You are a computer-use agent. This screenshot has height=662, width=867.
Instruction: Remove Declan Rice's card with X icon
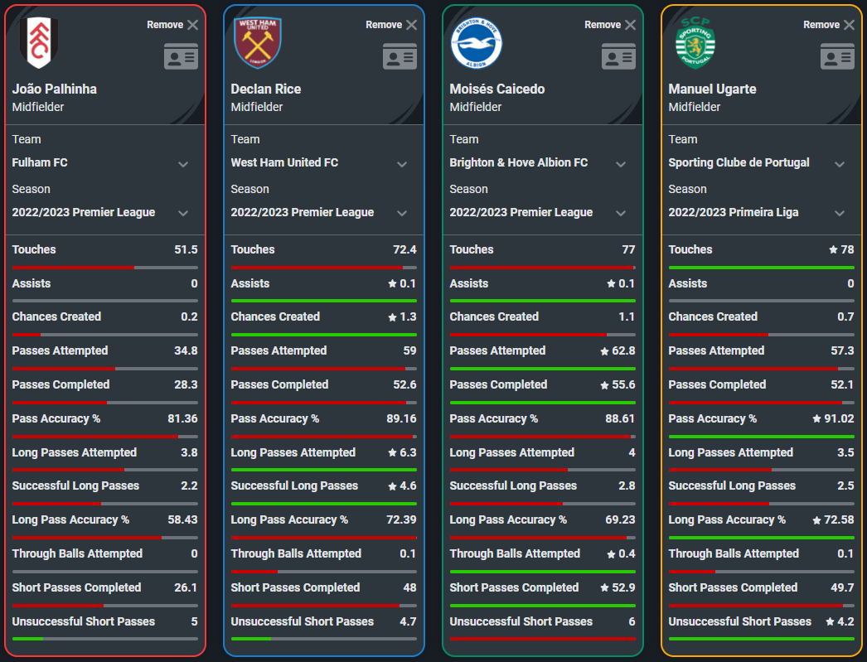411,25
